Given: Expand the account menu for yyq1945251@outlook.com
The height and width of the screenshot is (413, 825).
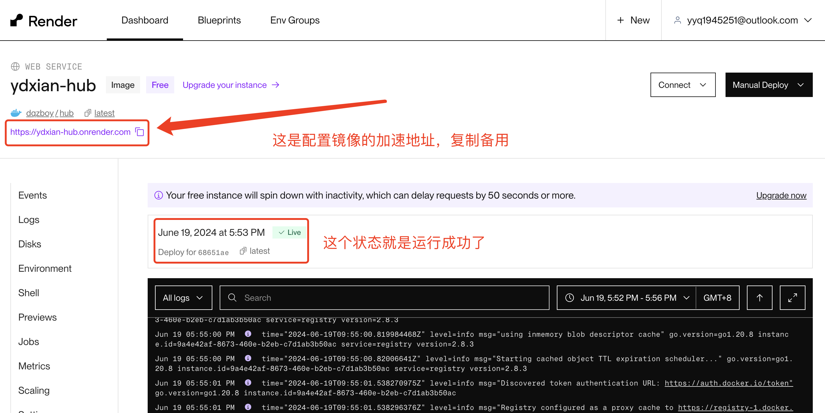Looking at the screenshot, I should pos(808,20).
